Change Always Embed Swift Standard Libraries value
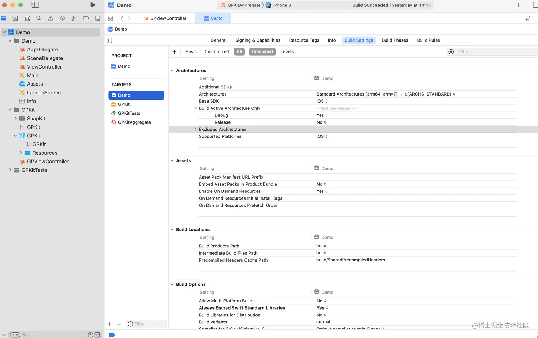 (x=322, y=308)
